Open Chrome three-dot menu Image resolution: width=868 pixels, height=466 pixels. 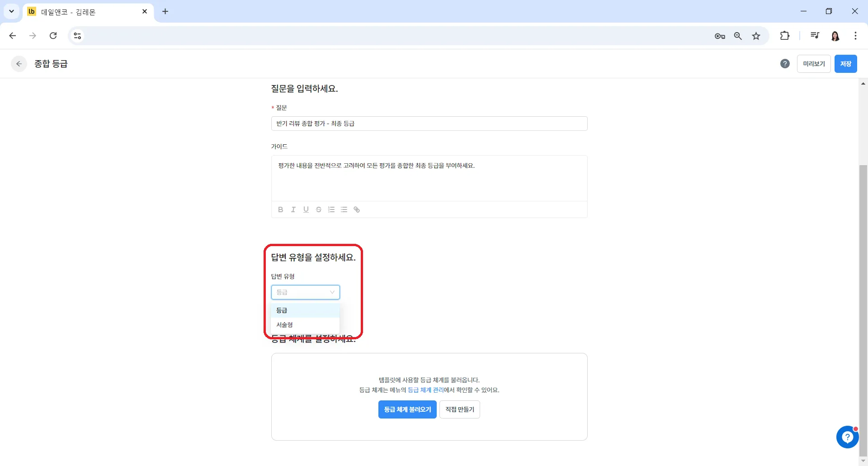pyautogui.click(x=855, y=36)
